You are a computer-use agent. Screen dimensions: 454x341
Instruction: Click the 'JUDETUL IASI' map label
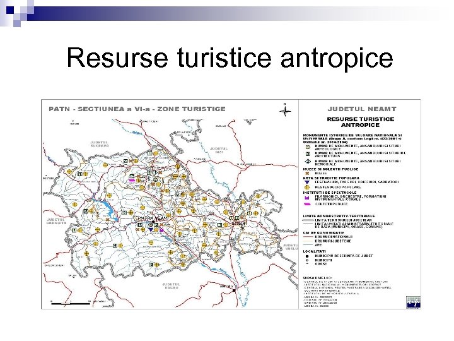point(219,150)
